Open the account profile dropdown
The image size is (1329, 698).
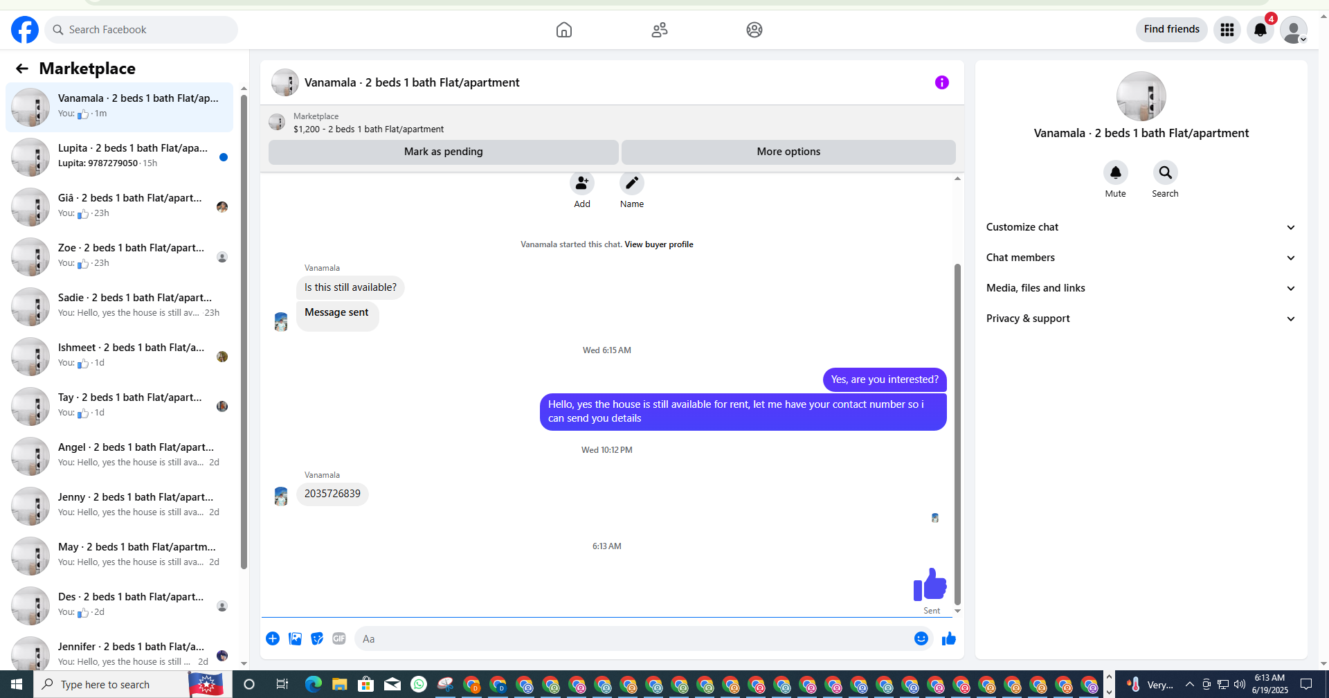click(x=1294, y=30)
